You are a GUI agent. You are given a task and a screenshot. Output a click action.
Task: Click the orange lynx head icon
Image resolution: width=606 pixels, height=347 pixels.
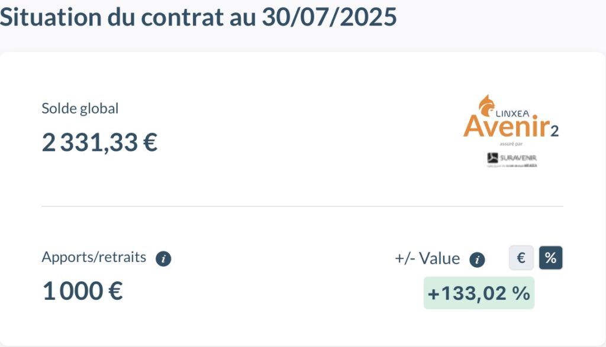(486, 105)
